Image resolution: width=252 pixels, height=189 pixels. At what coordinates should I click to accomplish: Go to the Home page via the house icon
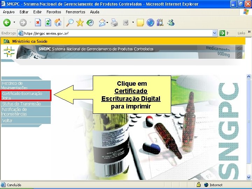click(x=58, y=22)
